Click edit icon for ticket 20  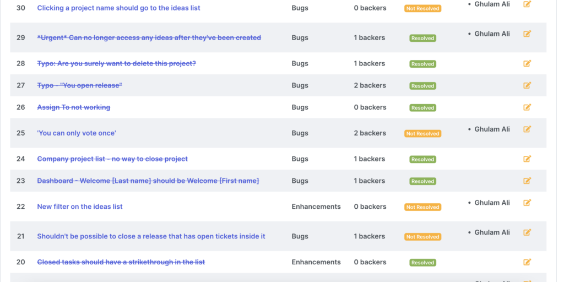pos(527,262)
